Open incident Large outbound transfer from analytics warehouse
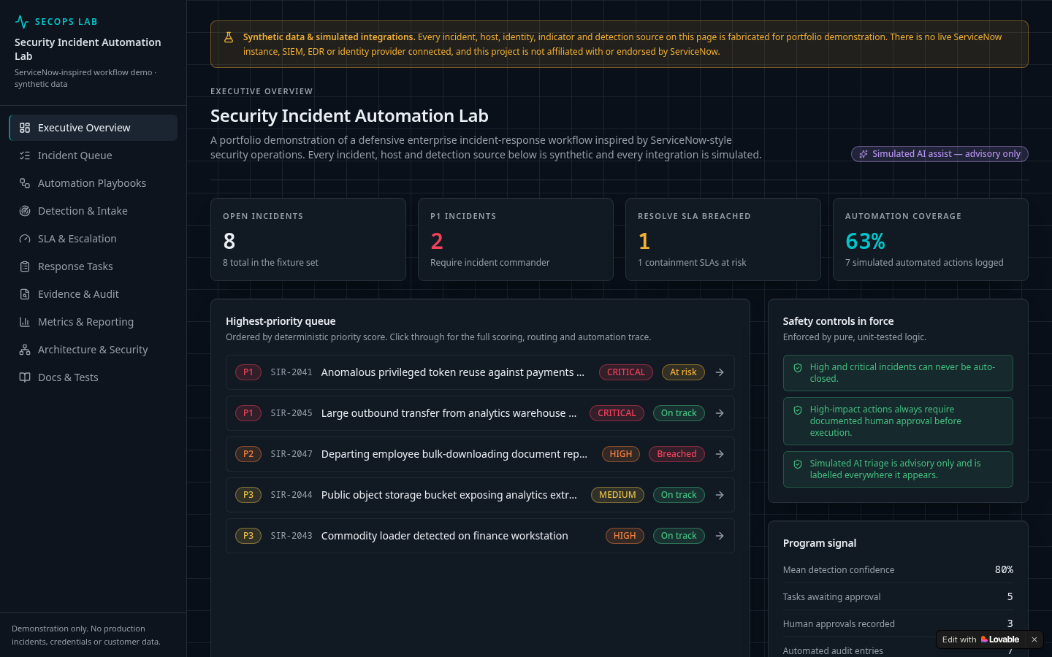Screen dimensions: 1052x657 [480, 413]
